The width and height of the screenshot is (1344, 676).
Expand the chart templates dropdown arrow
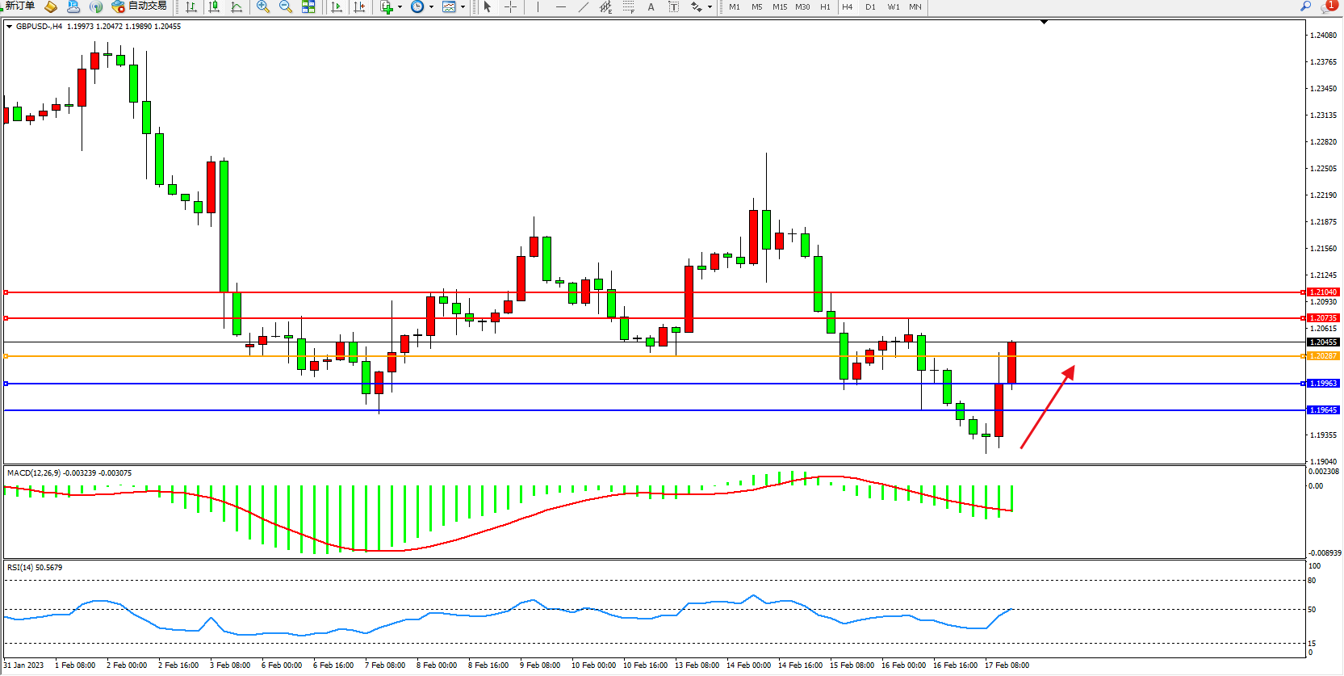click(x=463, y=7)
